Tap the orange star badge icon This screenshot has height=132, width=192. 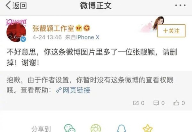click(x=87, y=28)
